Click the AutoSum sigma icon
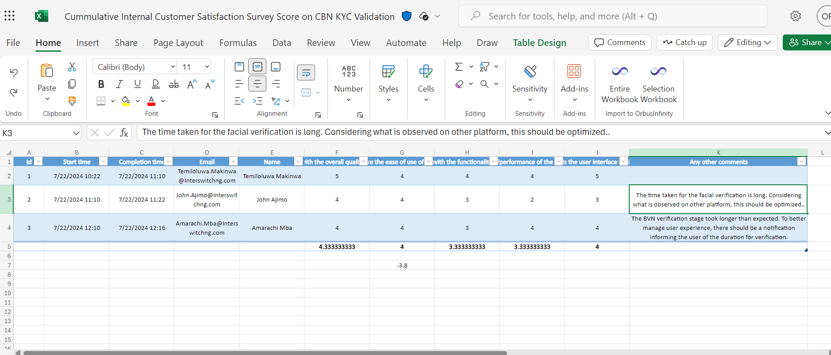The image size is (831, 355). point(459,67)
